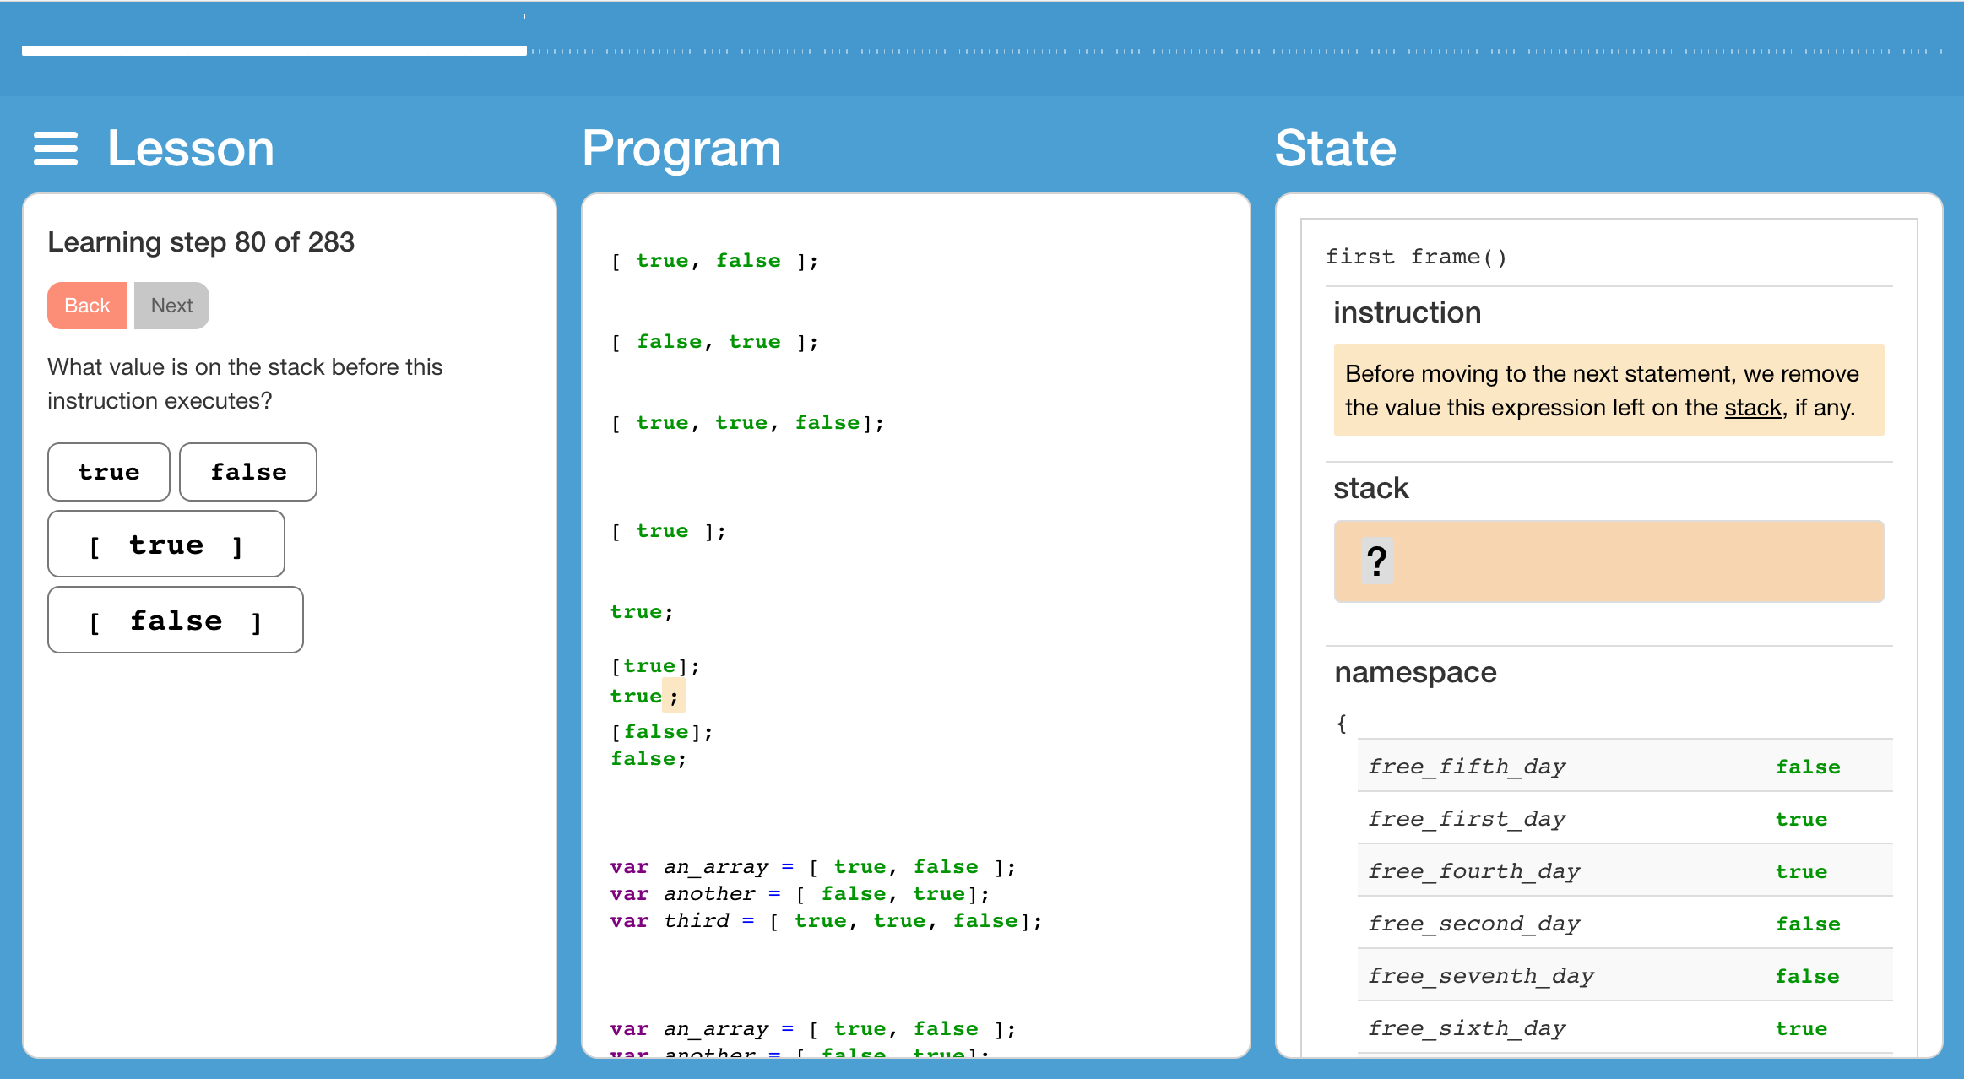This screenshot has height=1079, width=1964.
Task: Click the lesson progress bar at top
Action: [x=982, y=52]
